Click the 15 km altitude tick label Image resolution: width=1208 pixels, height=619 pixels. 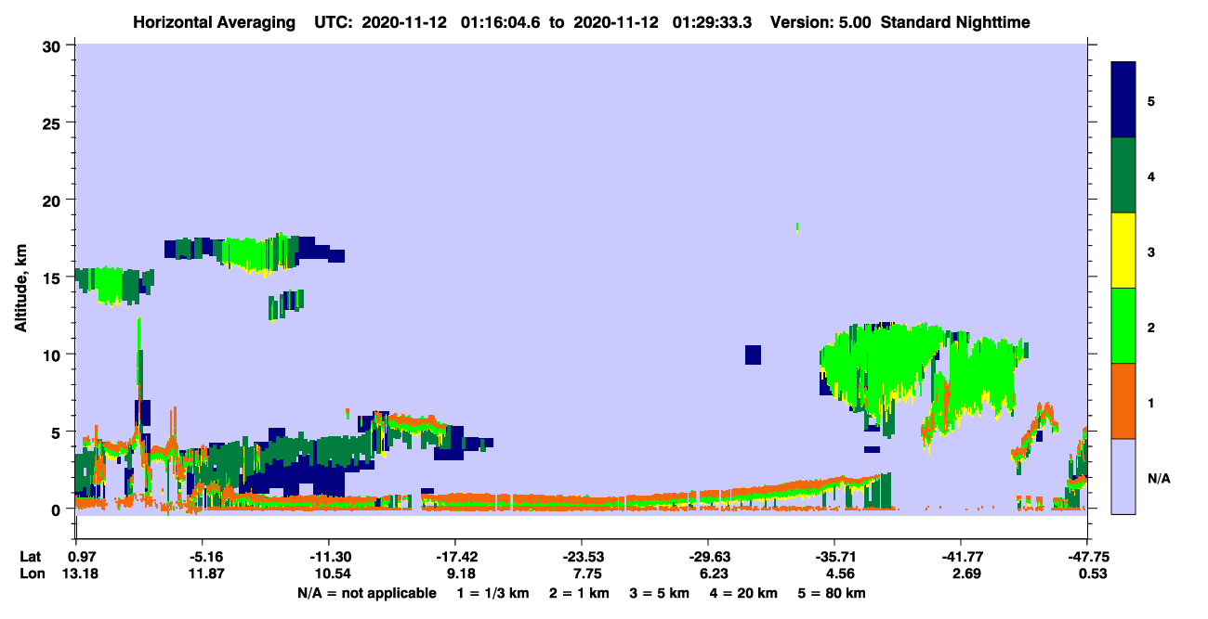point(54,277)
